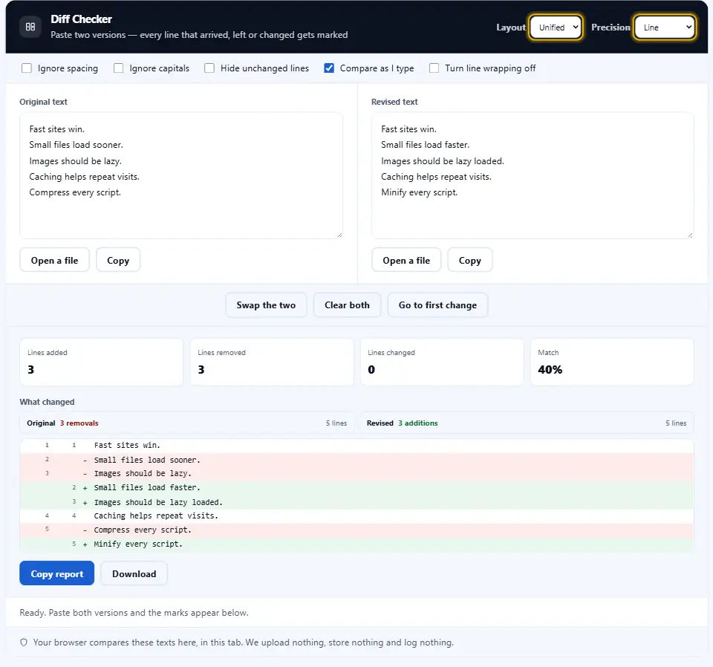This screenshot has height=667, width=713.
Task: Click the privacy note about uploading nothing
Action: (244, 642)
